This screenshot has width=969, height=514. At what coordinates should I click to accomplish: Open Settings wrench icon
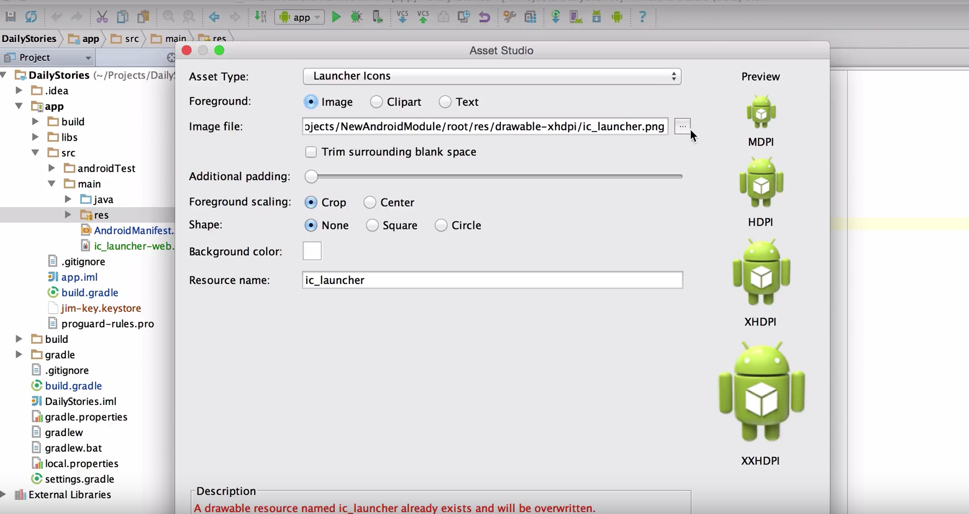pos(510,17)
